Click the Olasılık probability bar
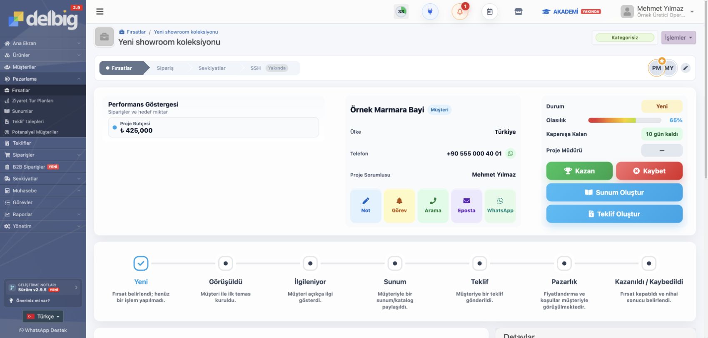708x338 pixels. pyautogui.click(x=624, y=120)
